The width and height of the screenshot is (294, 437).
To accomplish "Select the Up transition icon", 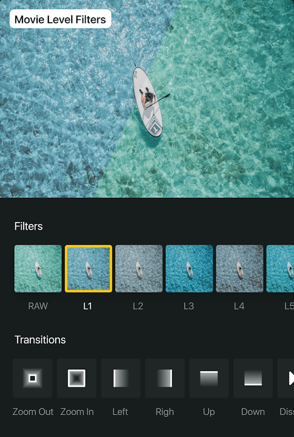I will point(209,378).
